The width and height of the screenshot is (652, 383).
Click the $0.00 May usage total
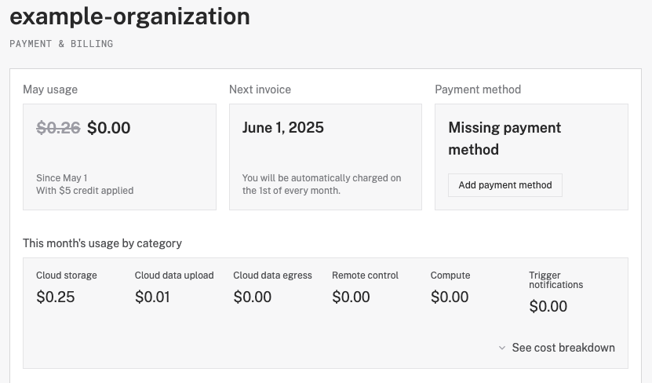pyautogui.click(x=109, y=128)
